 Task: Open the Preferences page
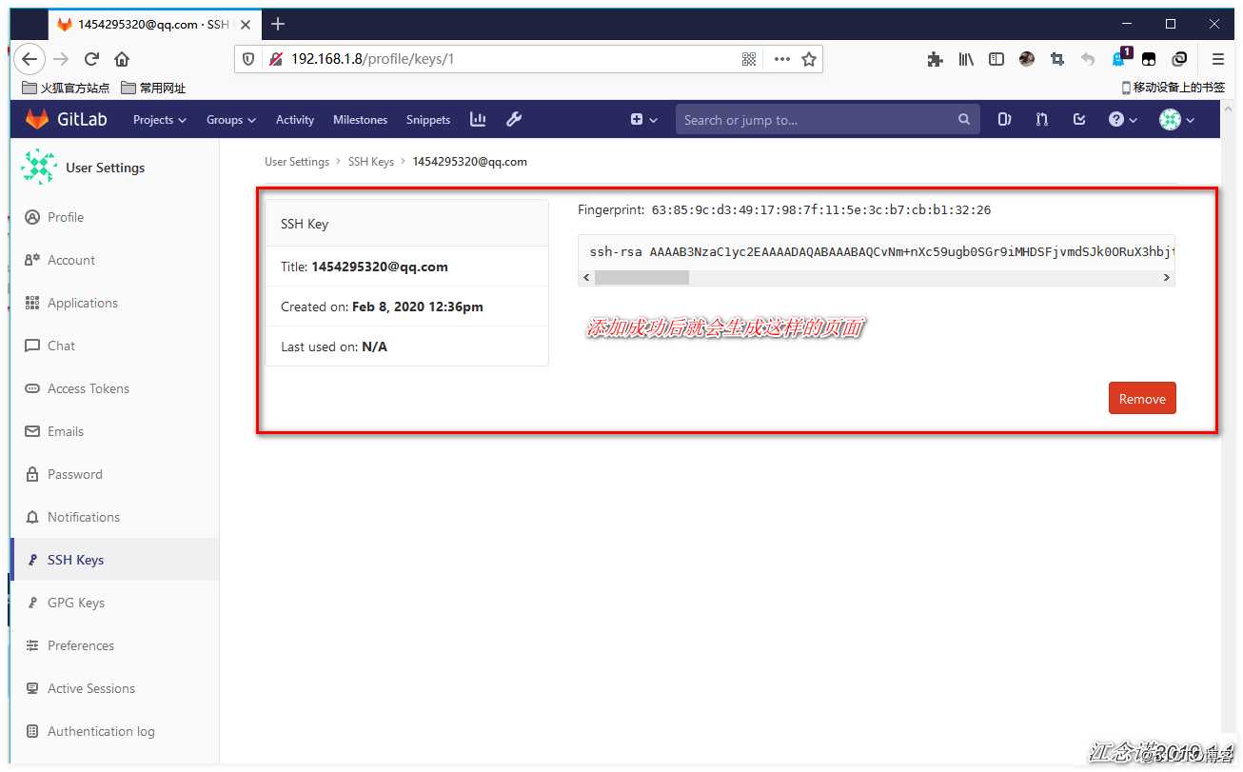pos(81,645)
